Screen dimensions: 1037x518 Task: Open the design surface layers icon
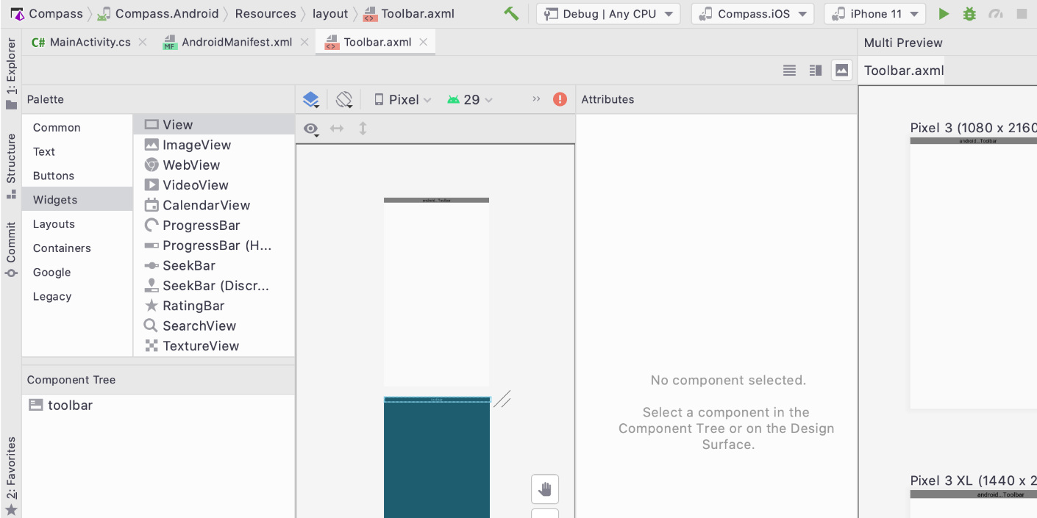tap(311, 100)
